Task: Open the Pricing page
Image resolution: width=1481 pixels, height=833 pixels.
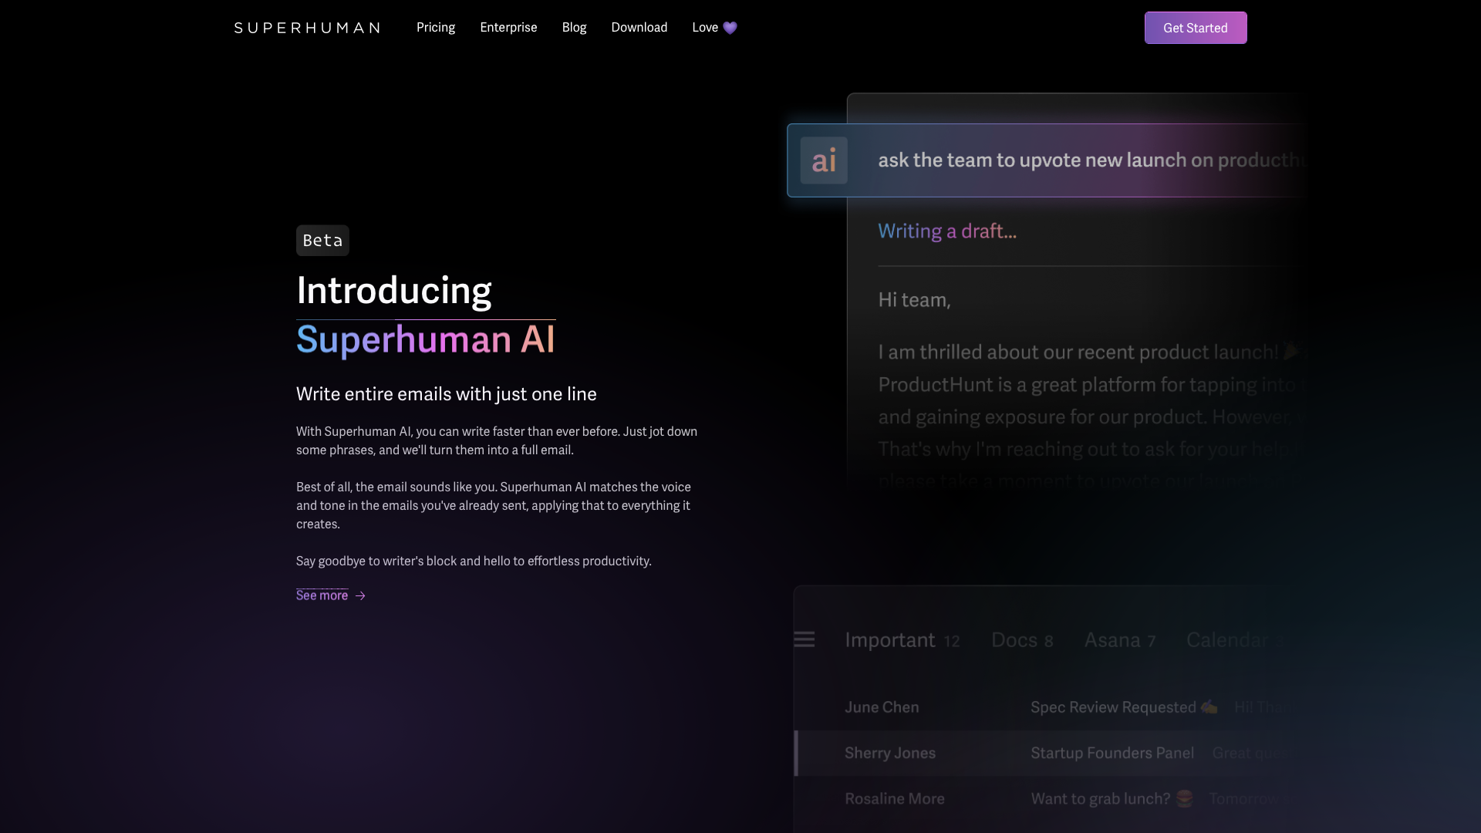Action: coord(436,28)
